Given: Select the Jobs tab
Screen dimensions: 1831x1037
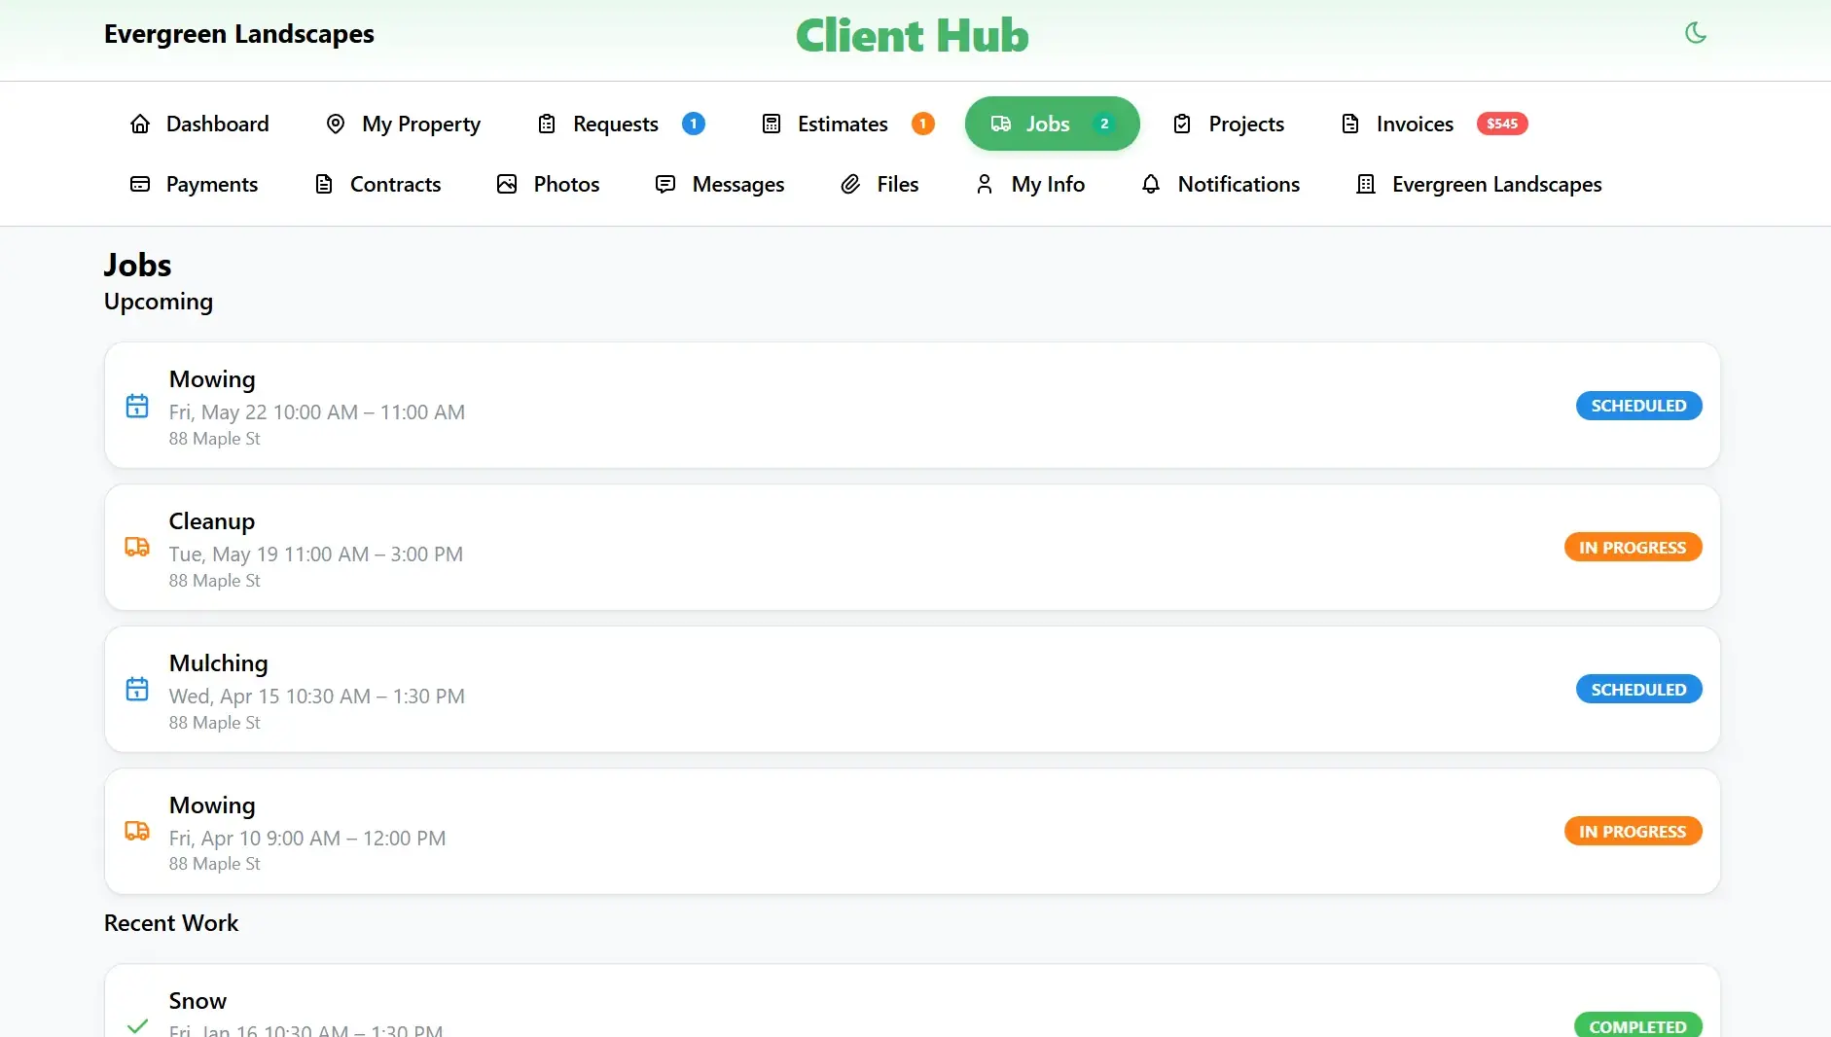Looking at the screenshot, I should click(1052, 124).
